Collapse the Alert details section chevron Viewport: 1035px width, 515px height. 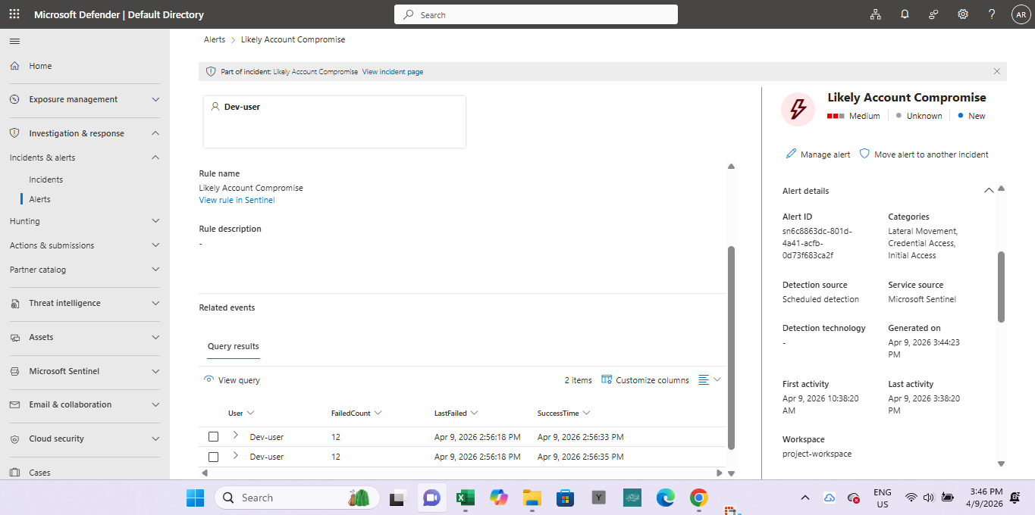tap(989, 191)
